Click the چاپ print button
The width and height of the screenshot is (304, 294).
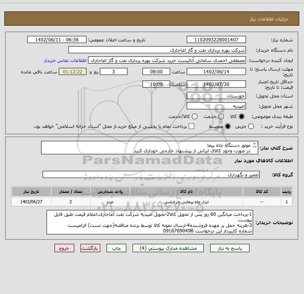[116, 248]
